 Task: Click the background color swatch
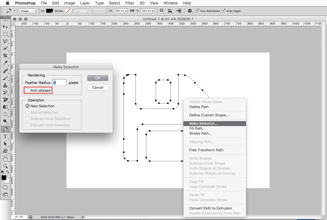8,181
